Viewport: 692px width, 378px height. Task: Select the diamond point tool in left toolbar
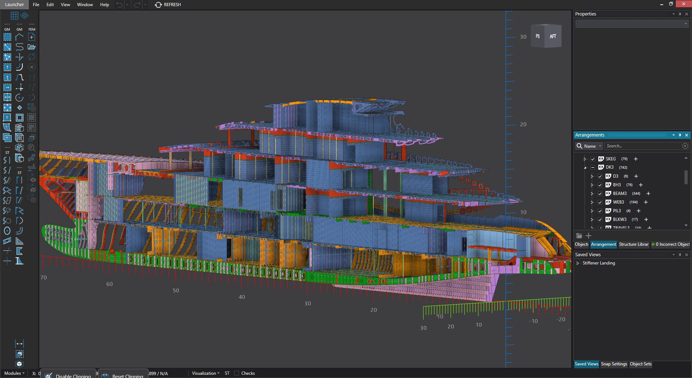[x=19, y=107]
